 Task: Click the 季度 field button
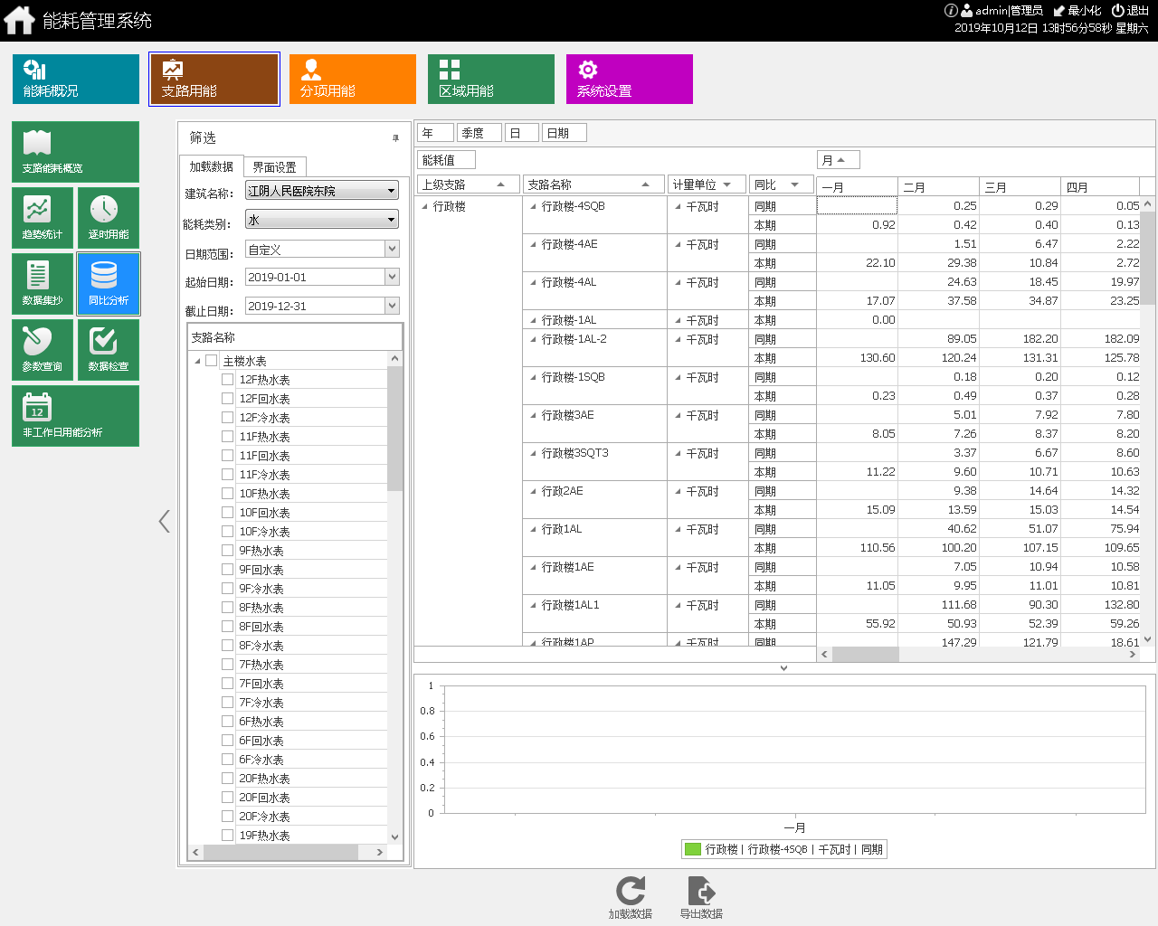point(479,133)
